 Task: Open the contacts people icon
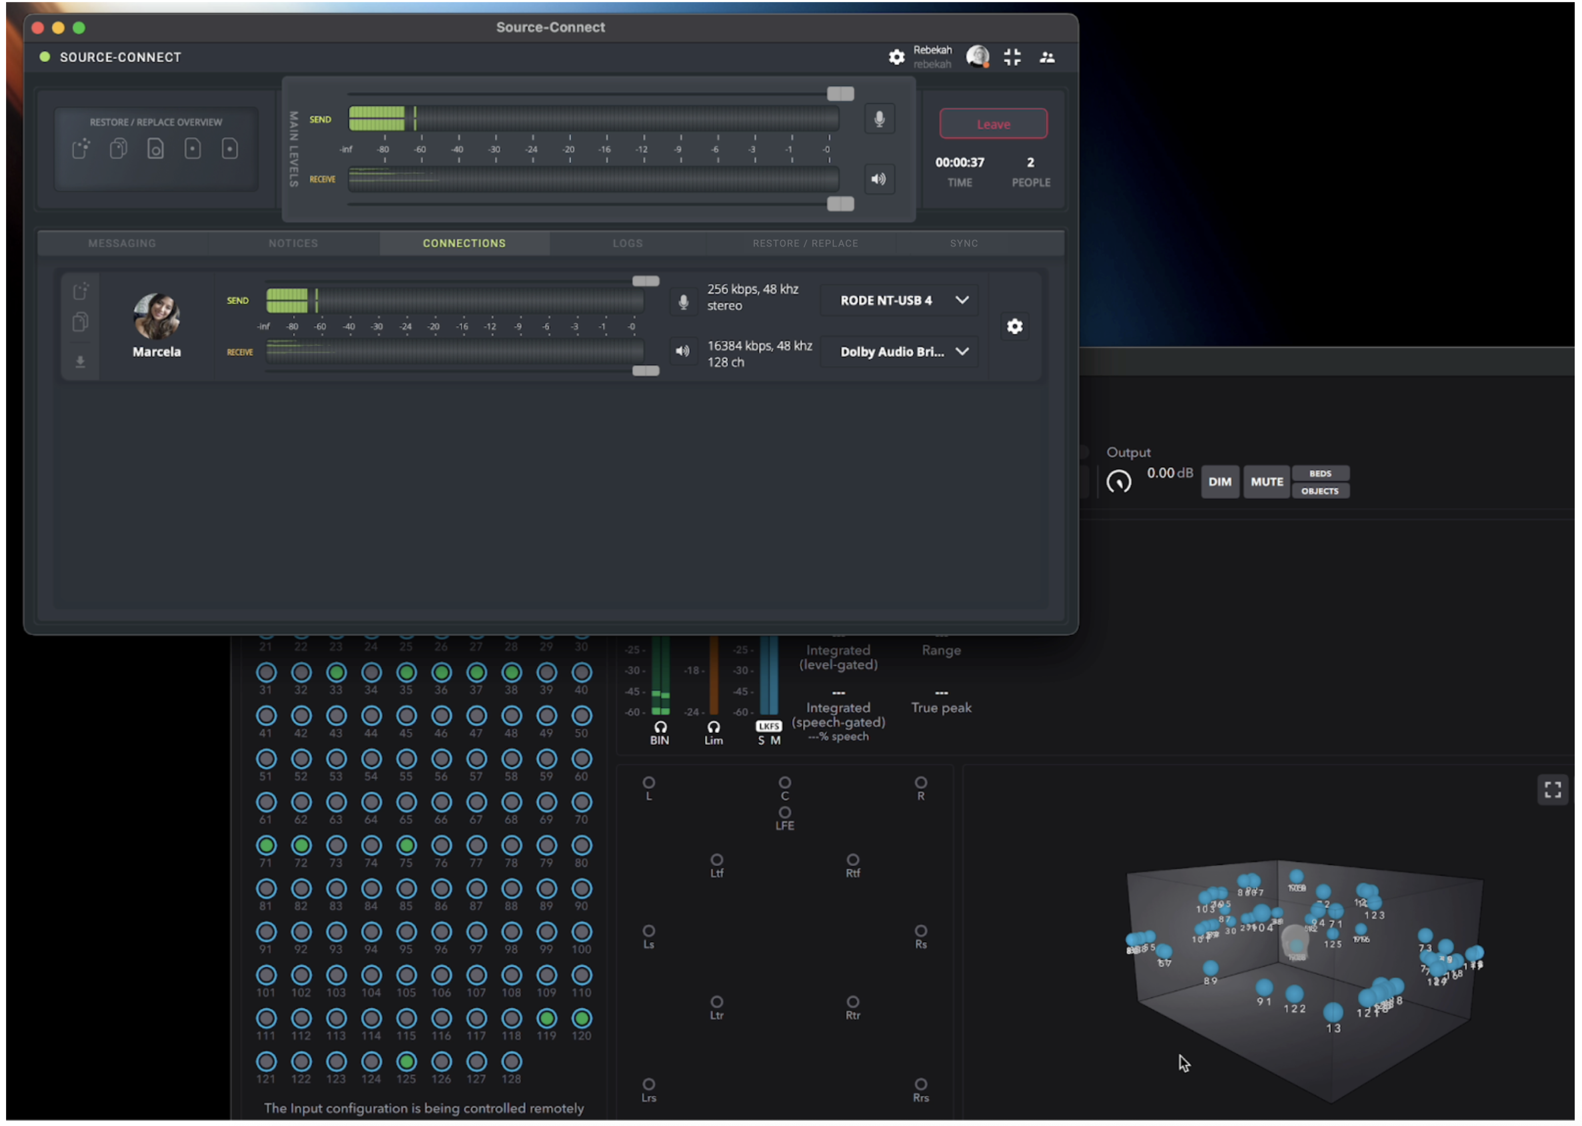click(x=1048, y=57)
